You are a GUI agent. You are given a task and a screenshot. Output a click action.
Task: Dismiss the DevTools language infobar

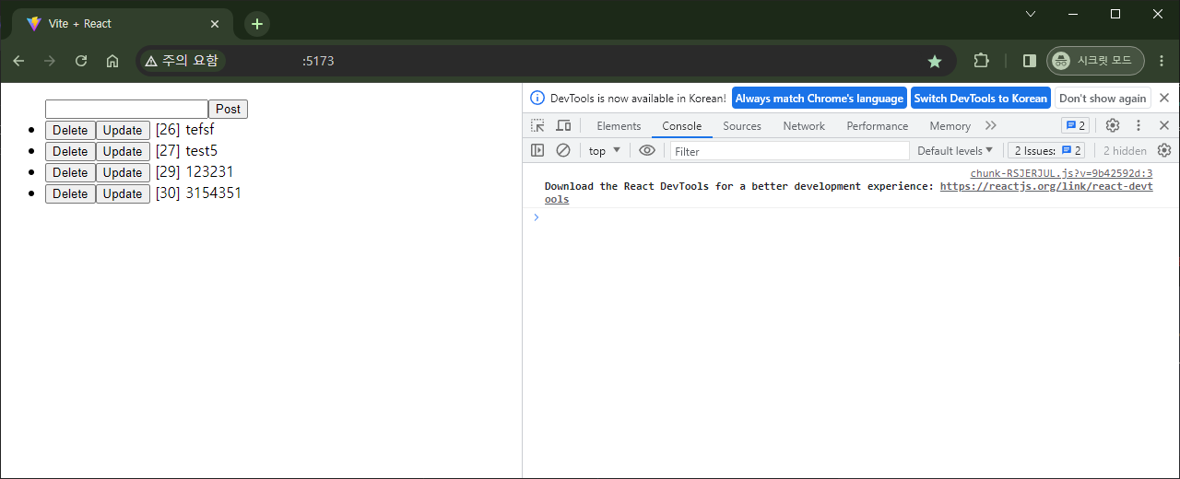tap(1164, 98)
